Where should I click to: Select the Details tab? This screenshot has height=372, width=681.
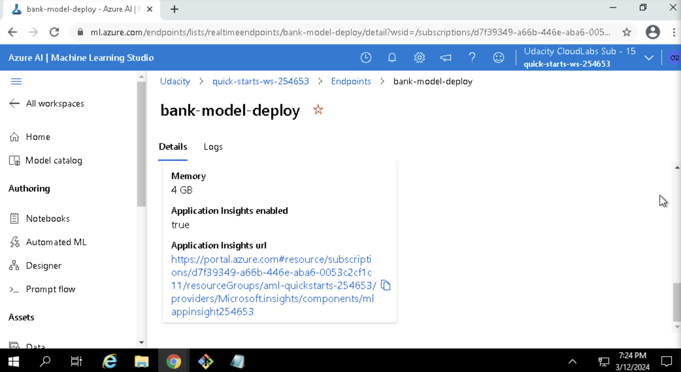pos(173,147)
